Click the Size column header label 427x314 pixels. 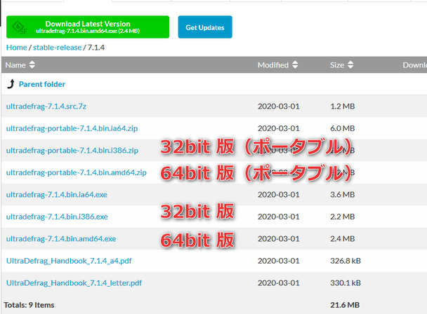click(x=337, y=65)
